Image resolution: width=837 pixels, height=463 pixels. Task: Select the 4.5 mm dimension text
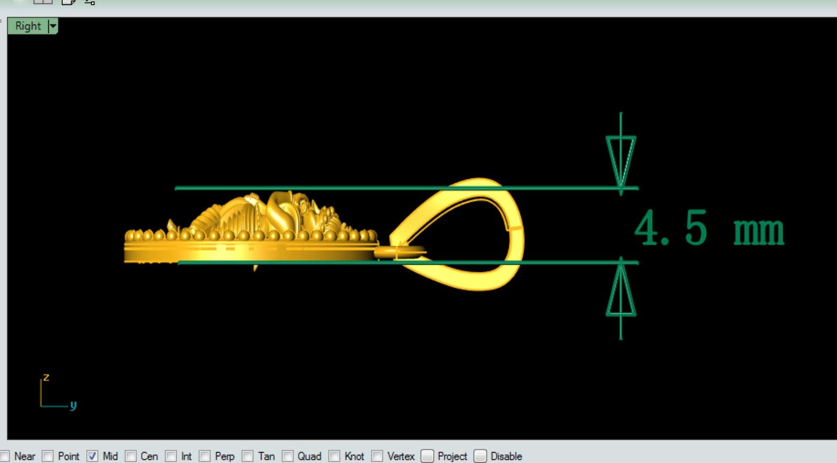pyautogui.click(x=709, y=228)
